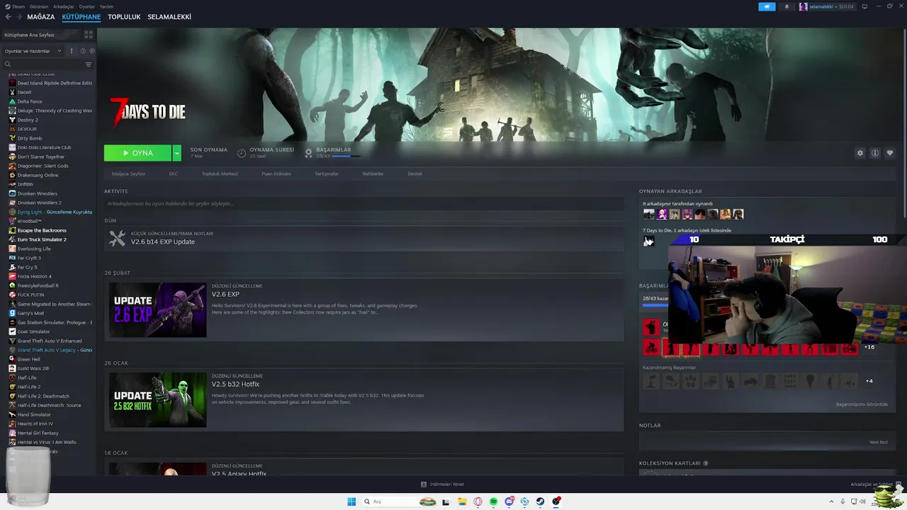
Task: Open V2.6 EXP update thumbnail
Action: pos(157,310)
